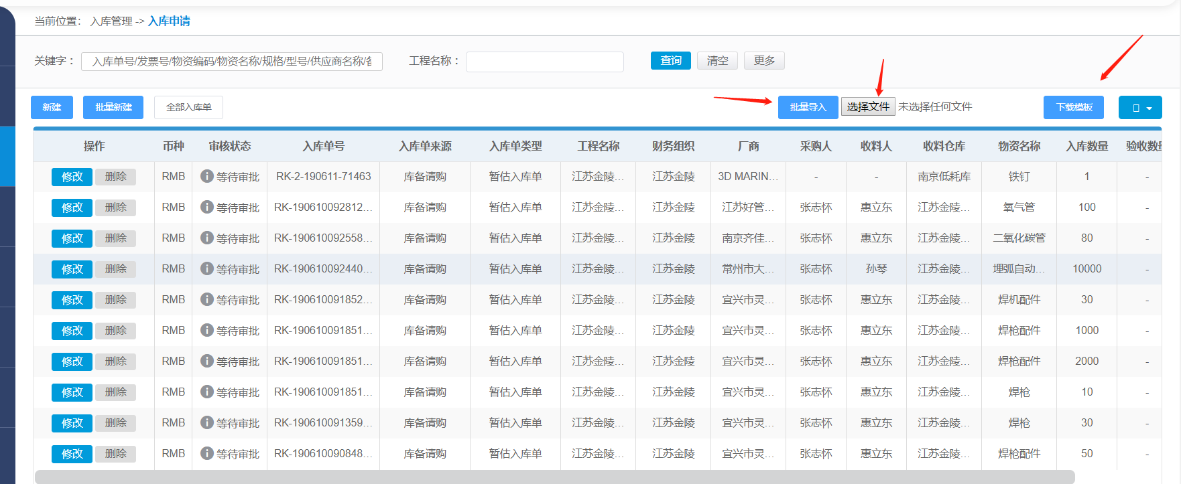Click info icon in row with quantity 2000
The image size is (1181, 484).
pyautogui.click(x=207, y=361)
